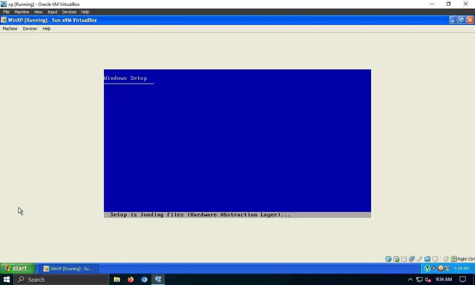Open the Help menu beside Devices in outer window
Viewport: 475px width, 285px height.
tap(85, 12)
